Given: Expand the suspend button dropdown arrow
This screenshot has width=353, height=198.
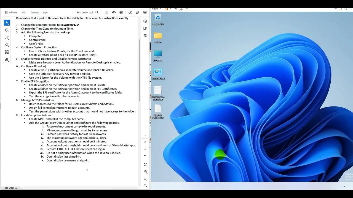Looking at the screenshot, I should pyautogui.click(x=171, y=9).
